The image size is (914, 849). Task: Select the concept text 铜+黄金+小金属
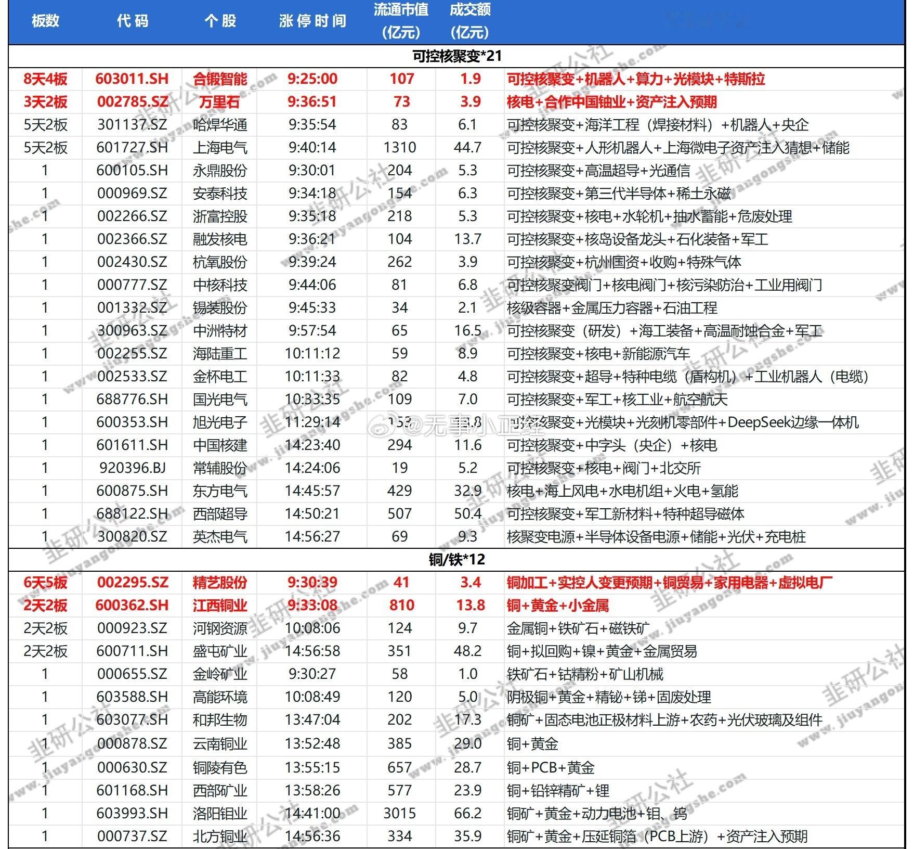point(558,605)
